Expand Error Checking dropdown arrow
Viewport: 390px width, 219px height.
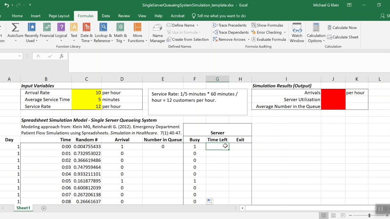(x=285, y=33)
